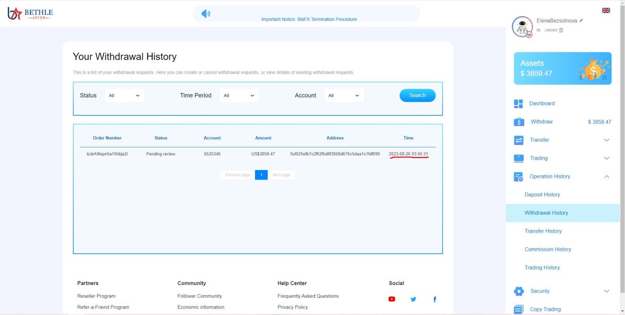Click the Bethle Aster logo
This screenshot has width=625, height=315.
[x=30, y=14]
